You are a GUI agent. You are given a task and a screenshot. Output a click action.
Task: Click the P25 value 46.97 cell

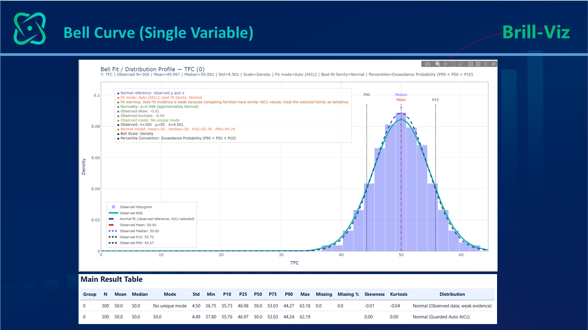(243, 317)
